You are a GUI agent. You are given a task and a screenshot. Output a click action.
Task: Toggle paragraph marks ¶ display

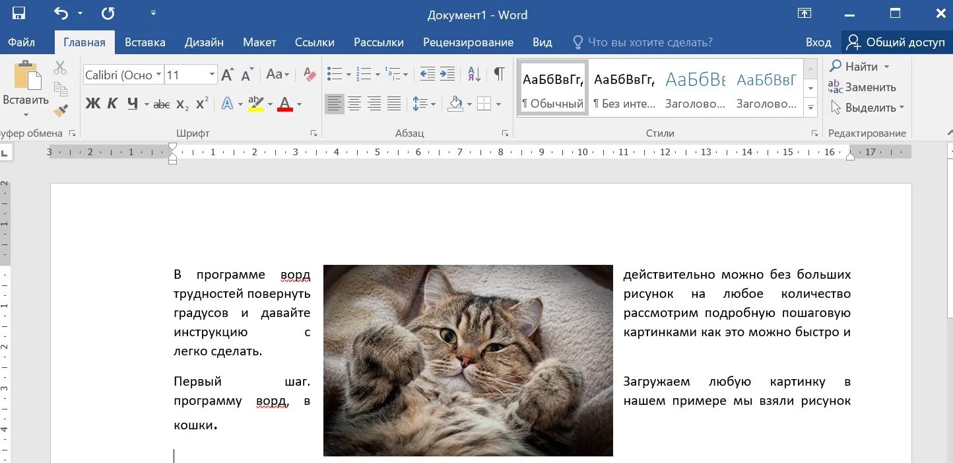pos(500,74)
